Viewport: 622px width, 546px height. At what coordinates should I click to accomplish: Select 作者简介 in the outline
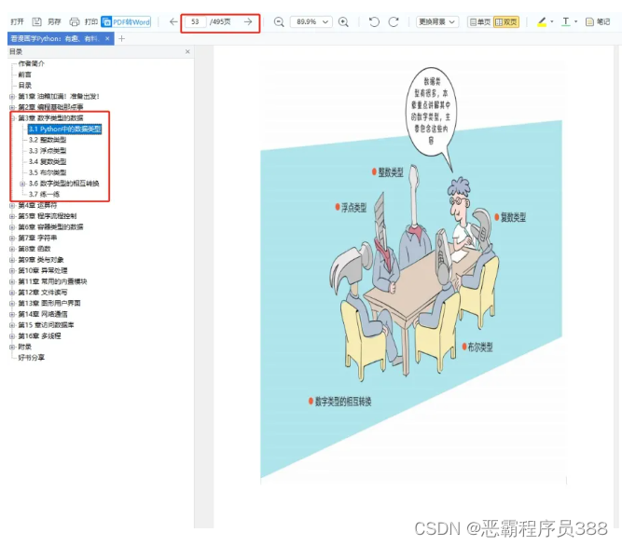tap(32, 63)
